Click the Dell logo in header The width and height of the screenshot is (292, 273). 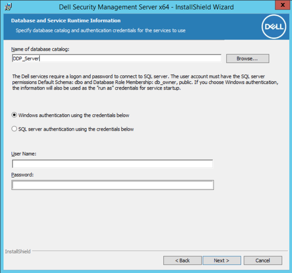click(274, 27)
